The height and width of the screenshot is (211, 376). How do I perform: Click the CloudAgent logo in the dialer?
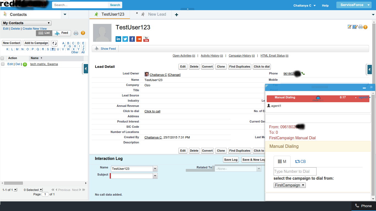point(318,97)
